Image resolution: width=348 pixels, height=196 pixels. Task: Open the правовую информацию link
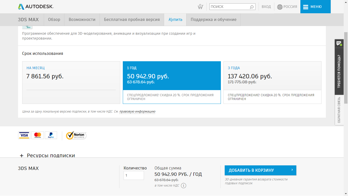(x=137, y=112)
